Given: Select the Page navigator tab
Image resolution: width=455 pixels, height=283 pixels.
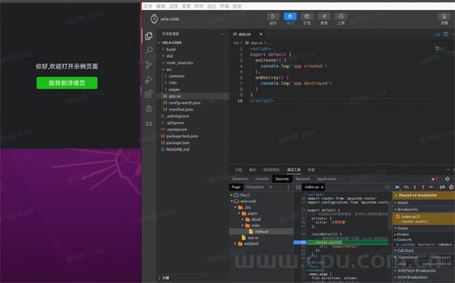Looking at the screenshot, I should coord(236,187).
